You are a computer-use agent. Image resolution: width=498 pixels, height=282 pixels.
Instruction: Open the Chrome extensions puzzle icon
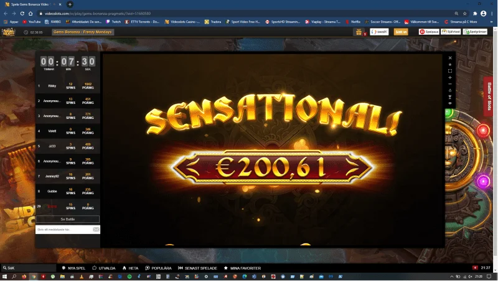475,13
